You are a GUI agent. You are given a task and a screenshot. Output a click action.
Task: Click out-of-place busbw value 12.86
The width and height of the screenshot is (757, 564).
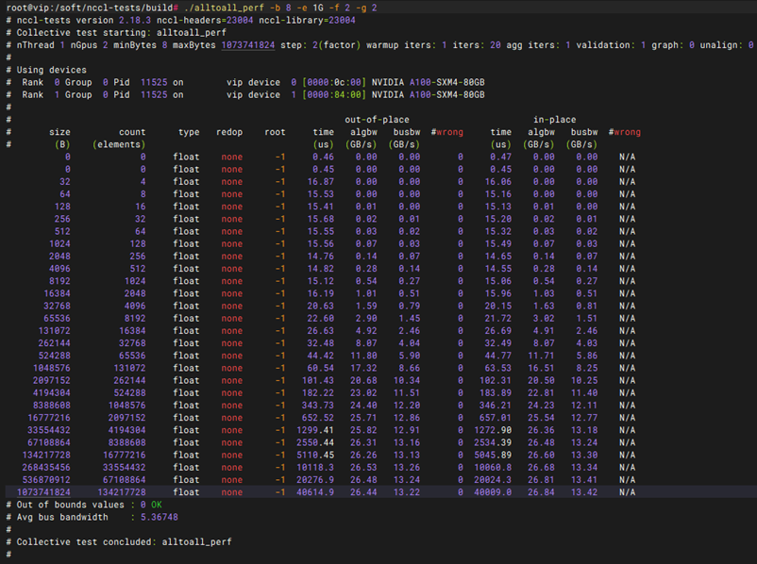[x=407, y=418]
